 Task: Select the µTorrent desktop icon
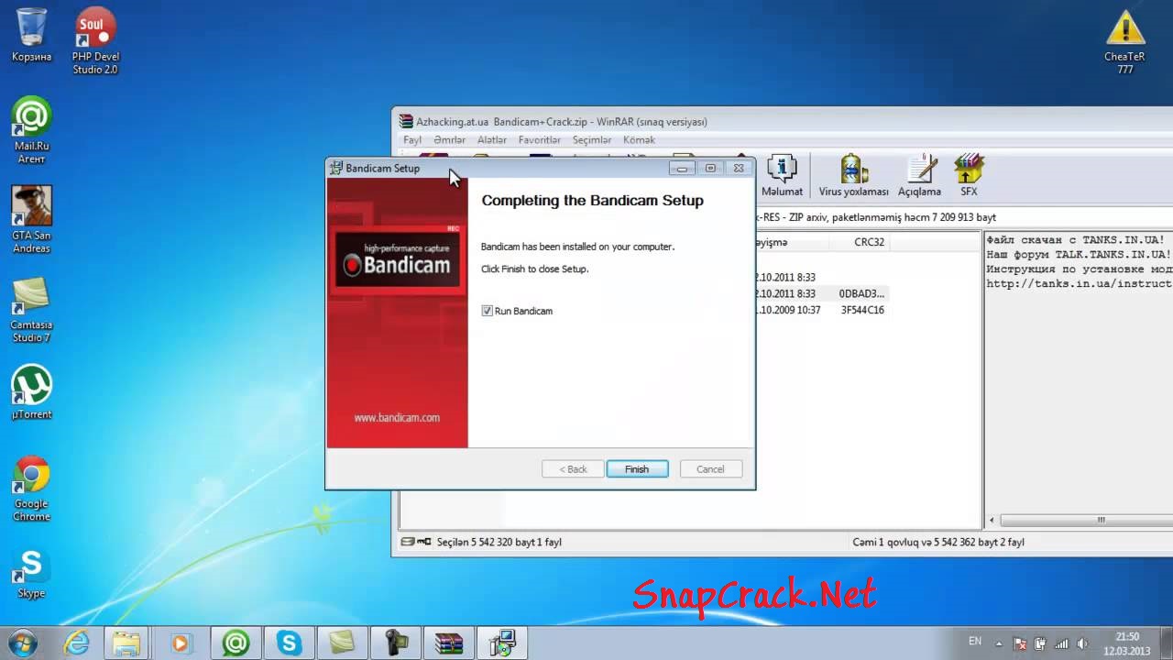tap(32, 392)
